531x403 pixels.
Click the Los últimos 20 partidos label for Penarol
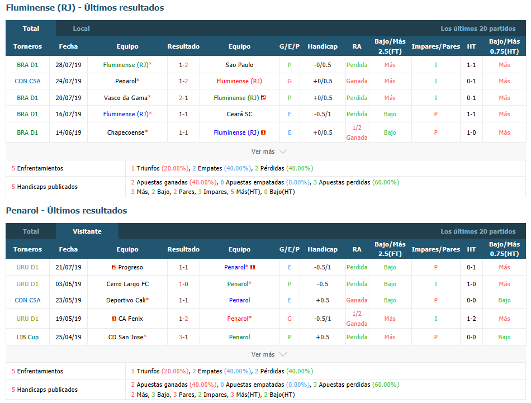(478, 231)
